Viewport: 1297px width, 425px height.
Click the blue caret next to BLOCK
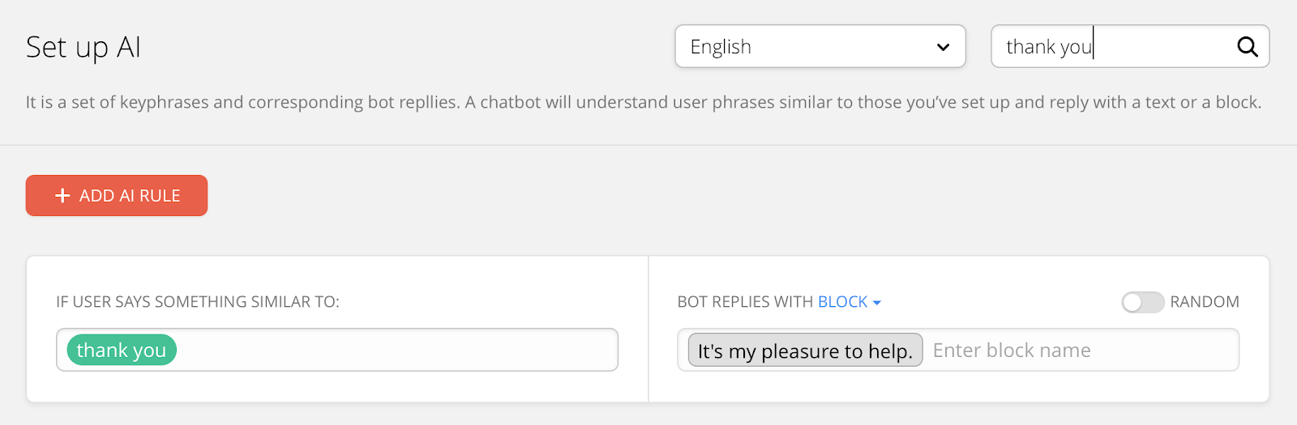tap(877, 303)
